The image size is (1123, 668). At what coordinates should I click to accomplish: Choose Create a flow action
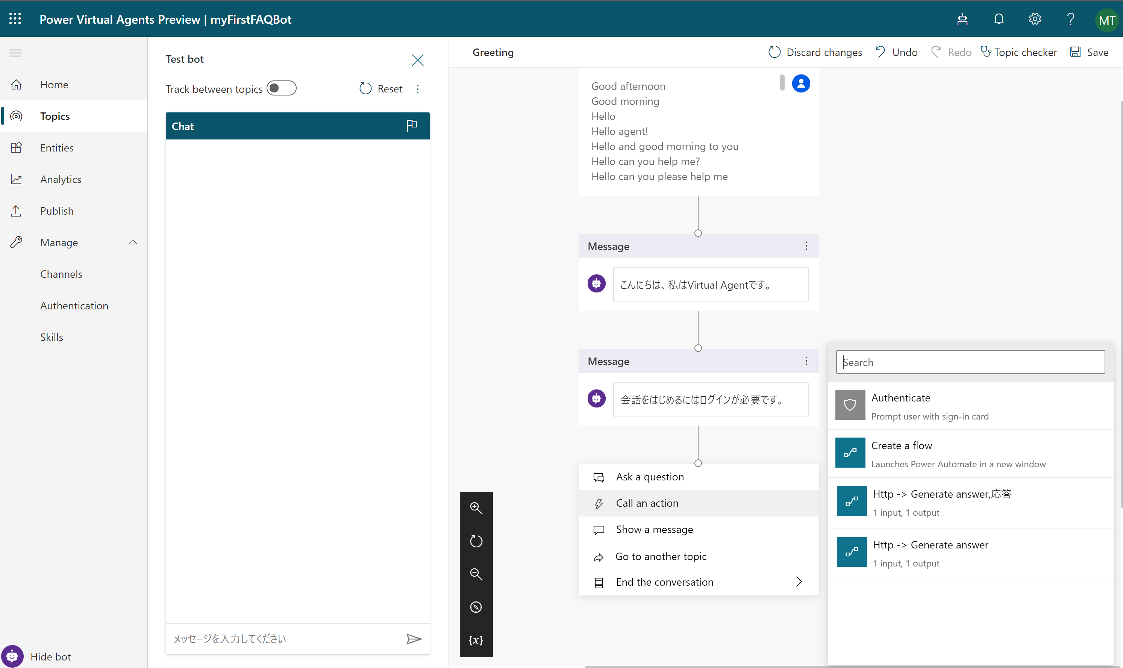[970, 453]
